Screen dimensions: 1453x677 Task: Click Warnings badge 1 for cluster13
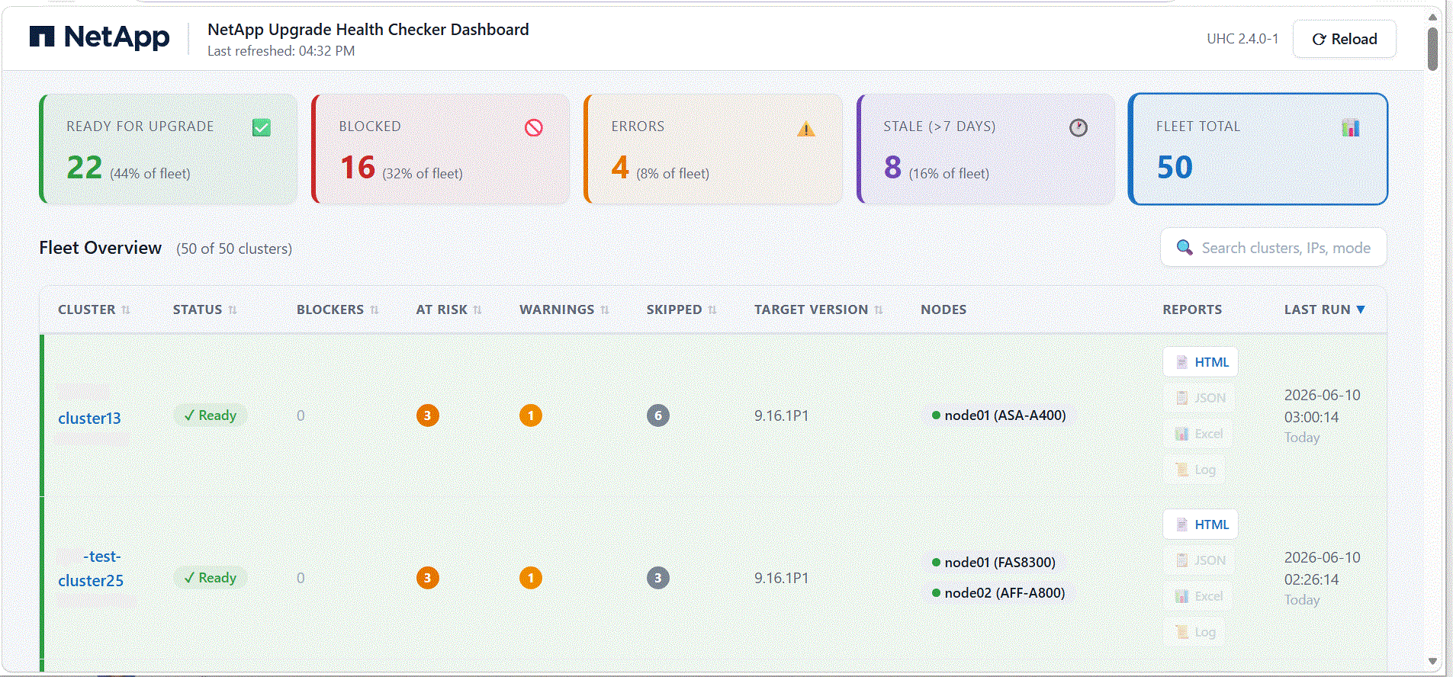pyautogui.click(x=531, y=416)
